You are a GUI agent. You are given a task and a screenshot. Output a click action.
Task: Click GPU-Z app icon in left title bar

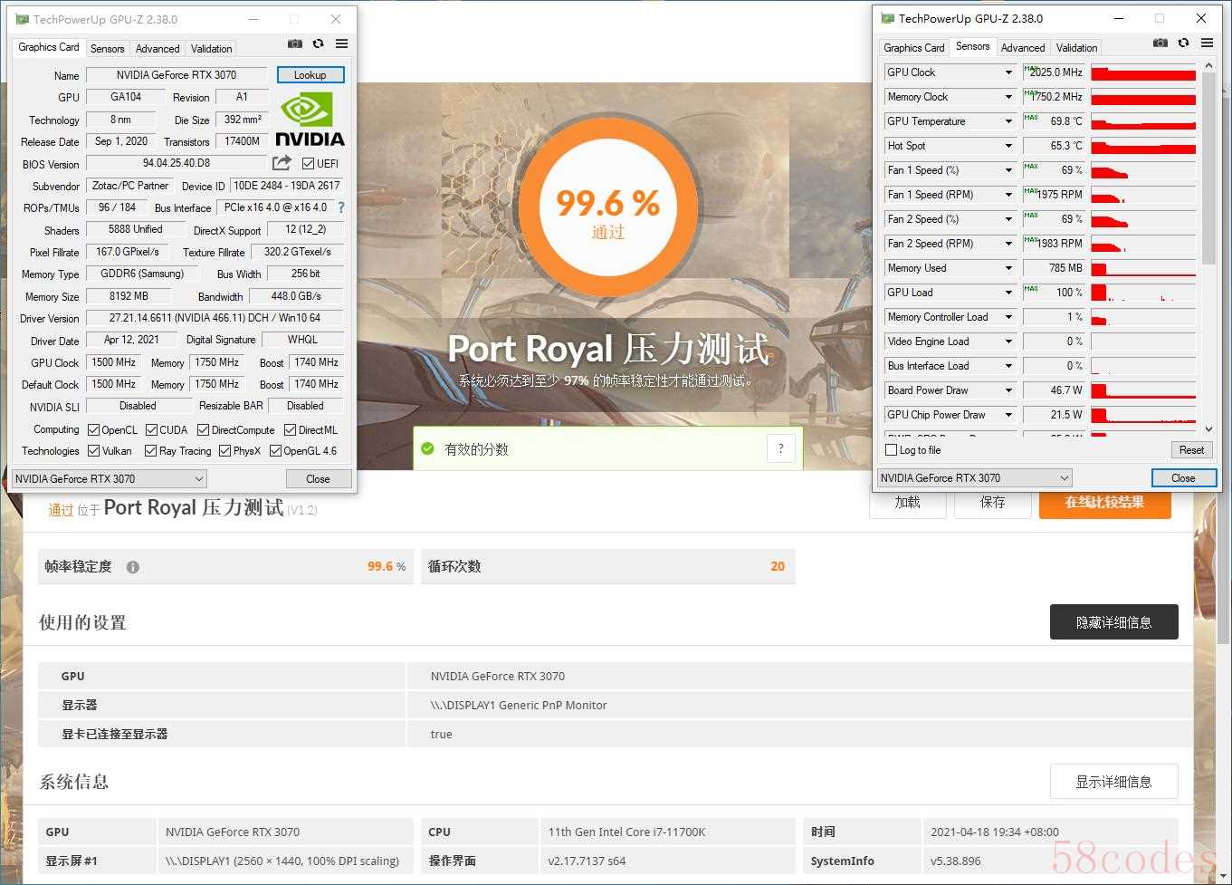pyautogui.click(x=22, y=19)
